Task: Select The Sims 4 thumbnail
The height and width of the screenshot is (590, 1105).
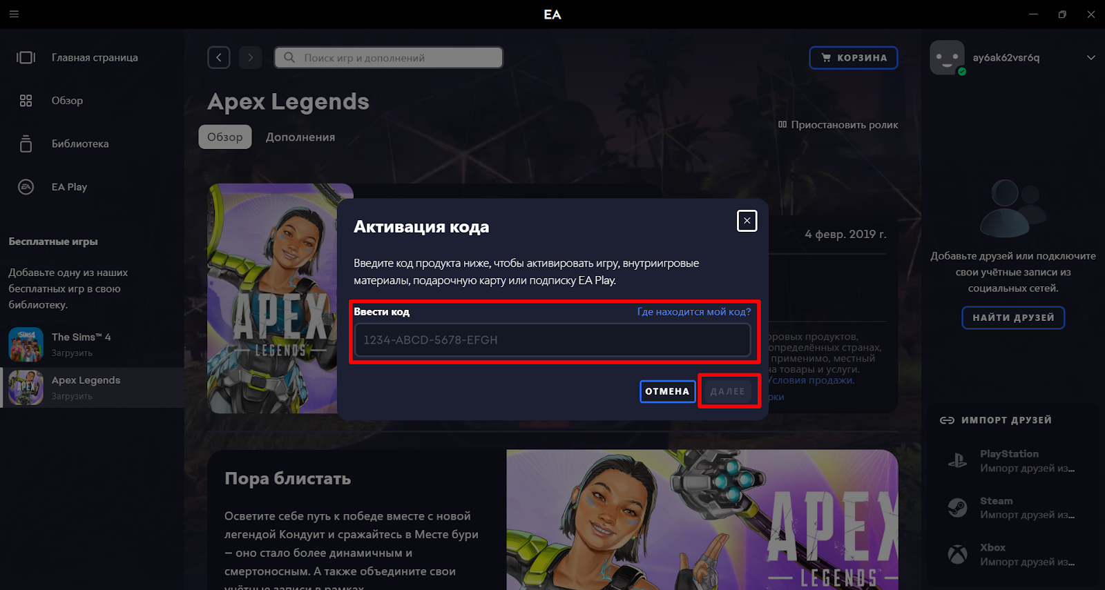Action: click(x=26, y=344)
